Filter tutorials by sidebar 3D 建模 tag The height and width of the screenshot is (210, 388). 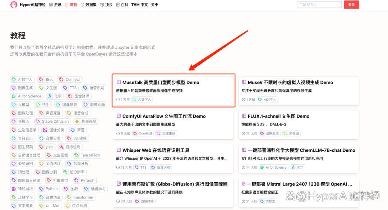77,138
